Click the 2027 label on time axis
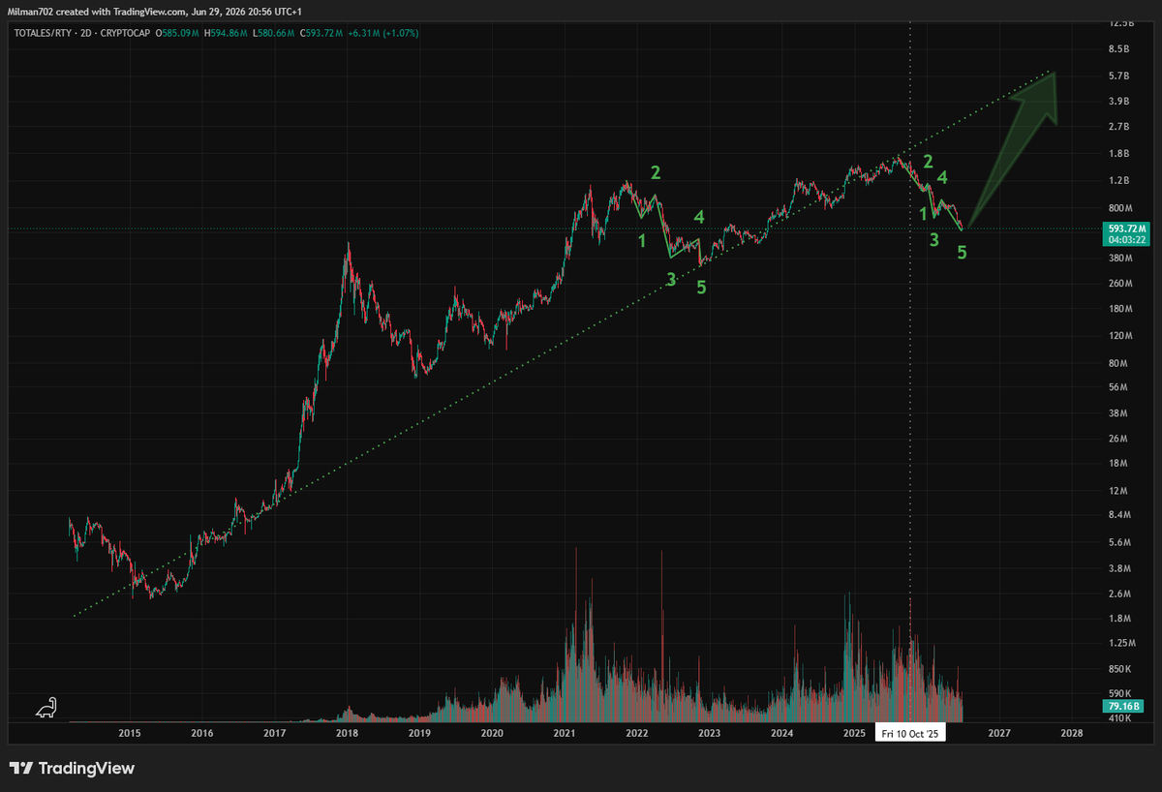 click(999, 734)
